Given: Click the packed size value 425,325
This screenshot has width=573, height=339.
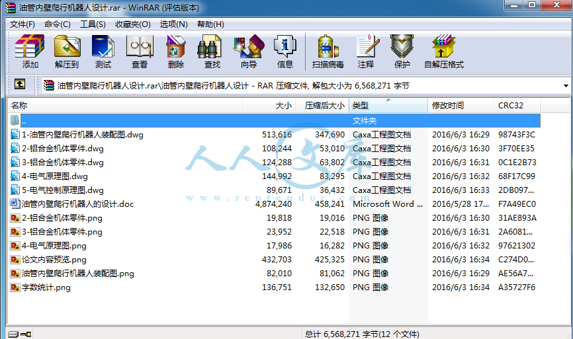Looking at the screenshot, I should (x=330, y=260).
